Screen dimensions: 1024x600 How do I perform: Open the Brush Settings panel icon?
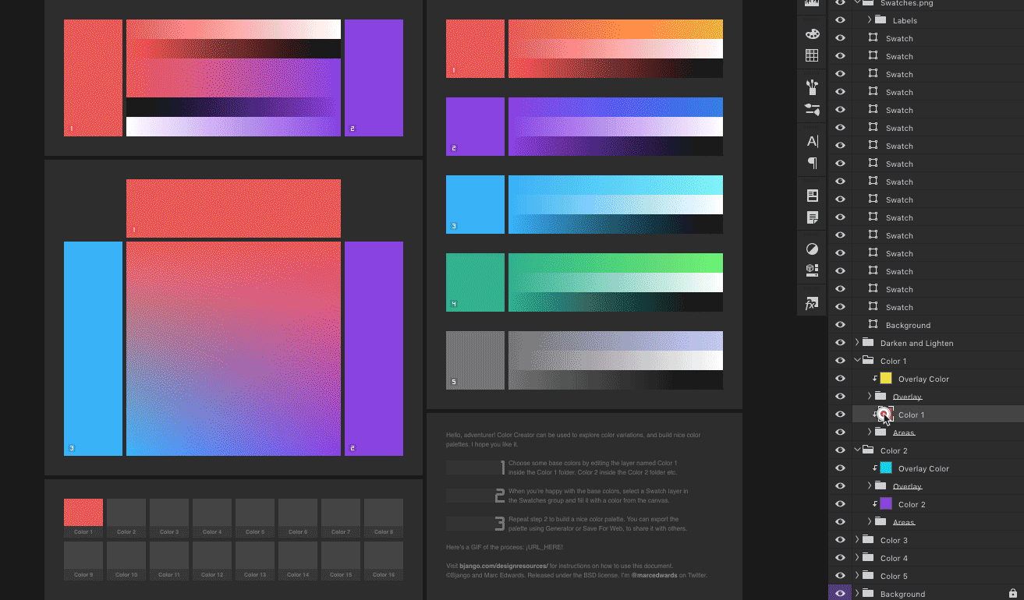[x=812, y=110]
